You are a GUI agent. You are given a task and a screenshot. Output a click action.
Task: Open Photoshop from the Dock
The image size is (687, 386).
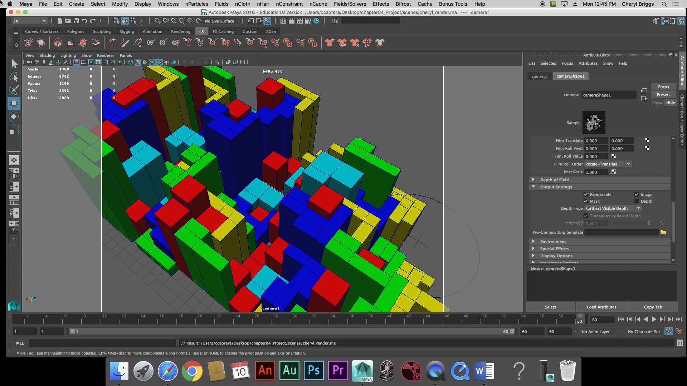pos(313,371)
